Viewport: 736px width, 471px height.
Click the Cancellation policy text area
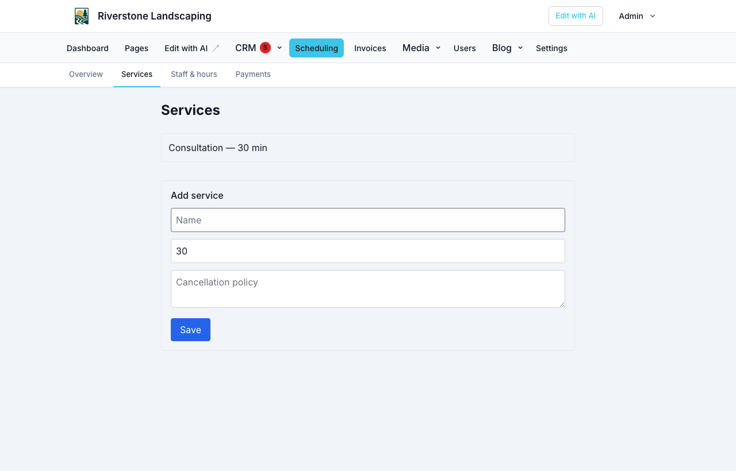pos(368,289)
